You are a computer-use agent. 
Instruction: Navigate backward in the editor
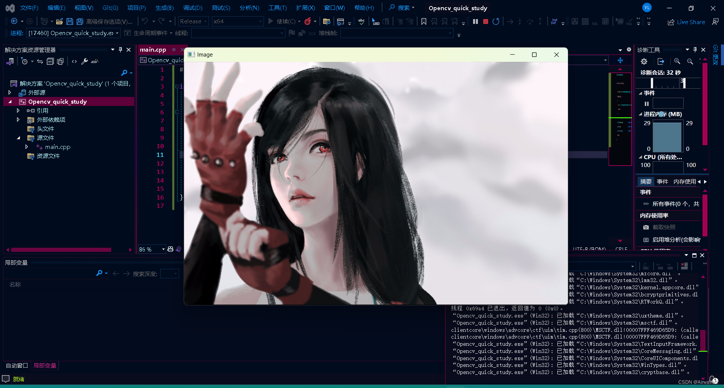(x=14, y=21)
